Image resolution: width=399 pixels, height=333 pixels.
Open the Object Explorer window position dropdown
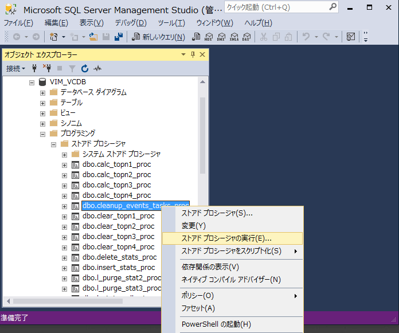click(183, 54)
